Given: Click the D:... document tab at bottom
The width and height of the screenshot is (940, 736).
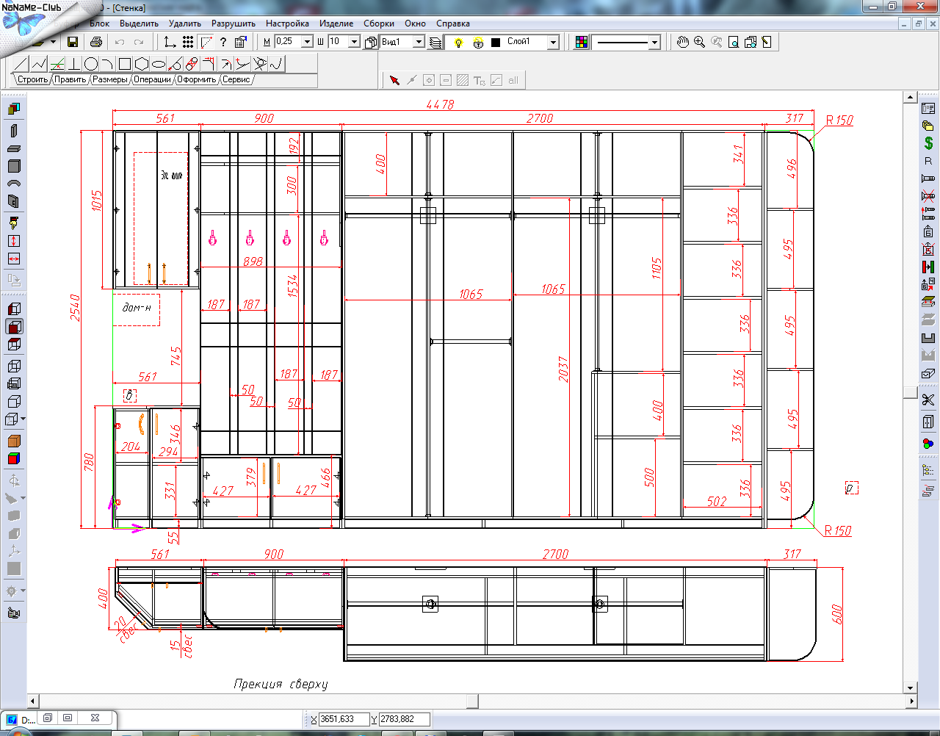Looking at the screenshot, I should pos(20,719).
